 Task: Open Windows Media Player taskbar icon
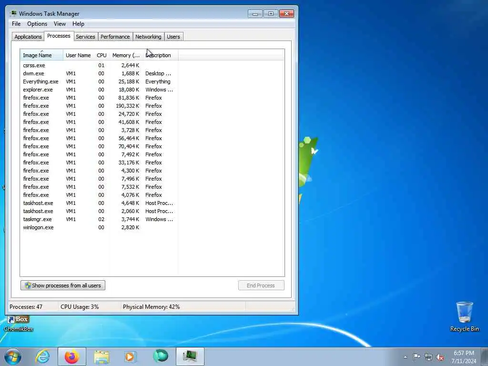tap(130, 356)
